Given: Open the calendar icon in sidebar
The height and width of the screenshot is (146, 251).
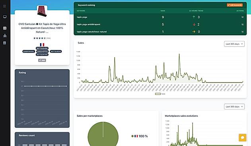Looking at the screenshot, I should click(x=5, y=43).
